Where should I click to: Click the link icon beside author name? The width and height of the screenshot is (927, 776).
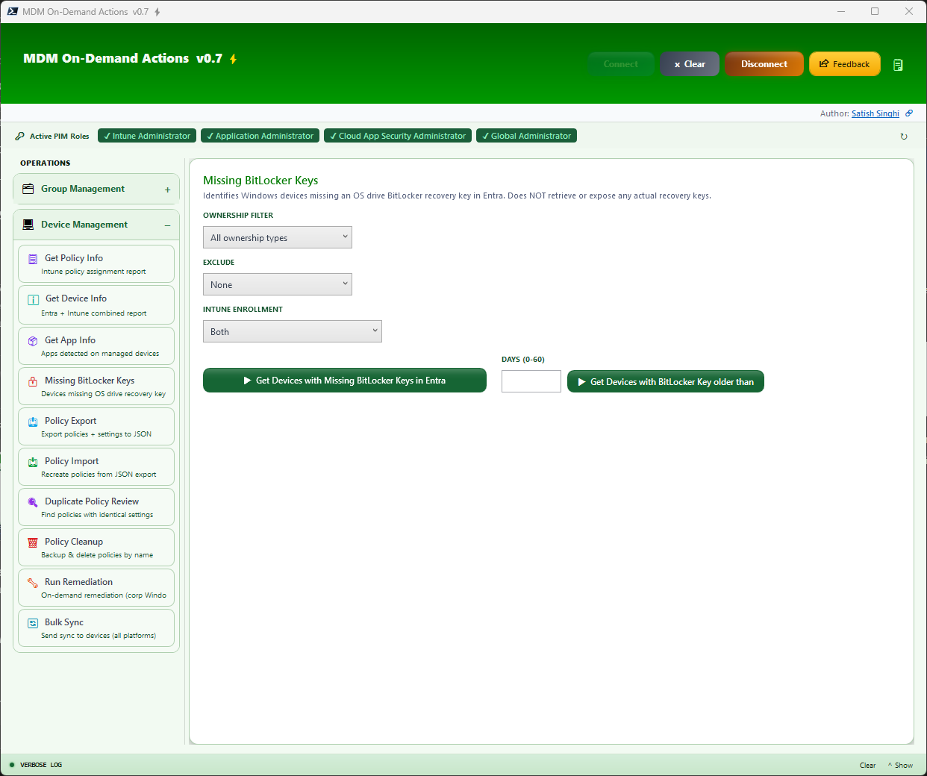[909, 113]
